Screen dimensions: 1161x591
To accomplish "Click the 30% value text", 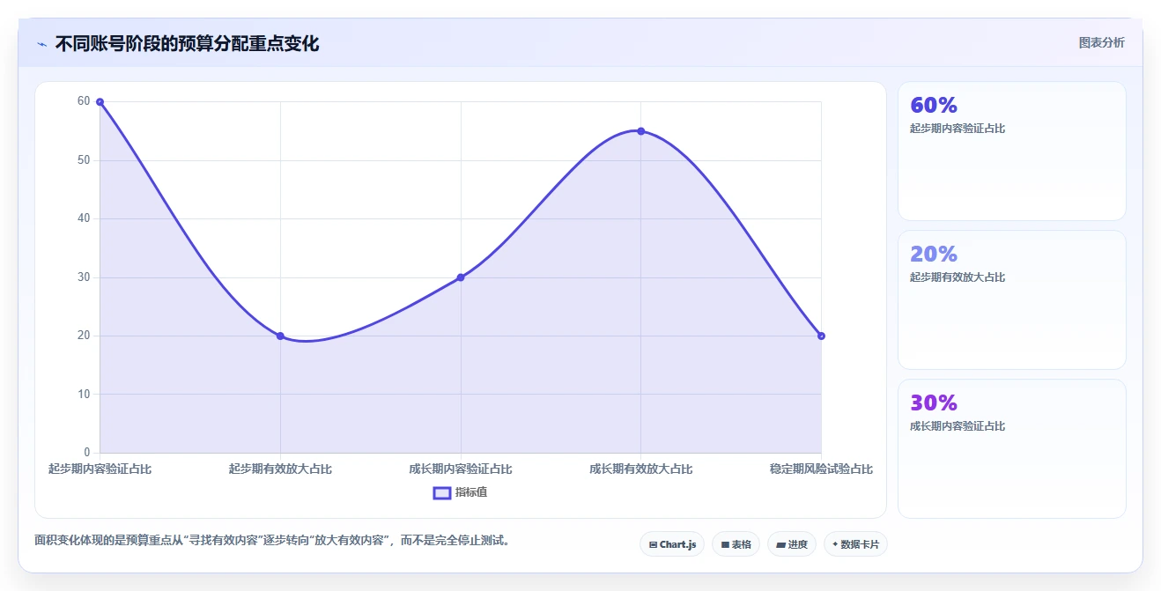I will [933, 403].
